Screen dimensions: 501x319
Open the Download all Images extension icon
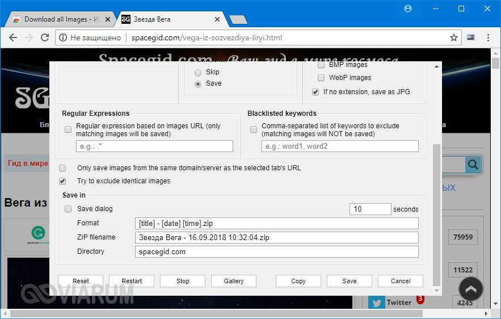coord(470,38)
